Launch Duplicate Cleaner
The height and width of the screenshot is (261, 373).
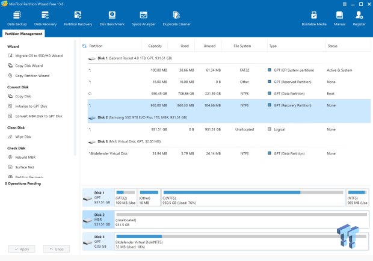click(x=176, y=19)
